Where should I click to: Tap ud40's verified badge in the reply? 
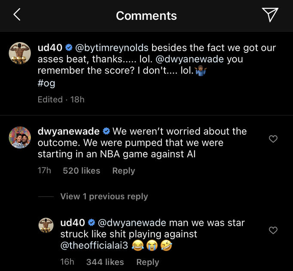[x=91, y=223]
